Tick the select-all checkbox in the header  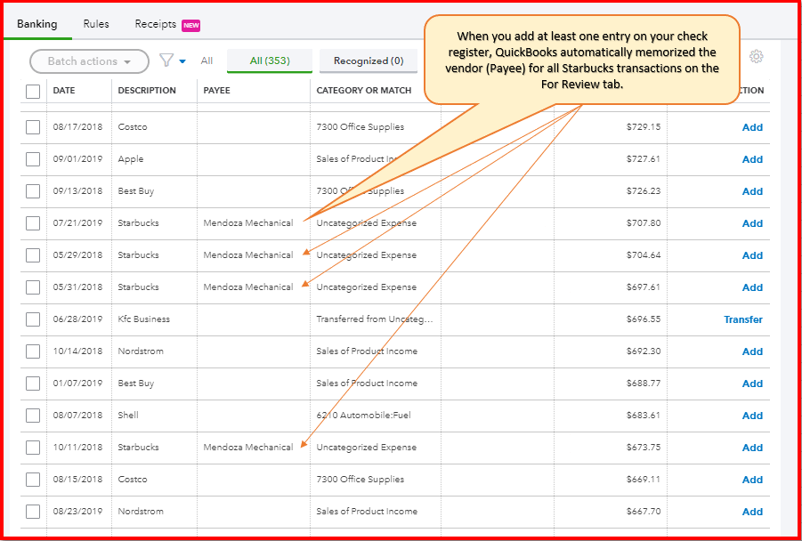33,91
